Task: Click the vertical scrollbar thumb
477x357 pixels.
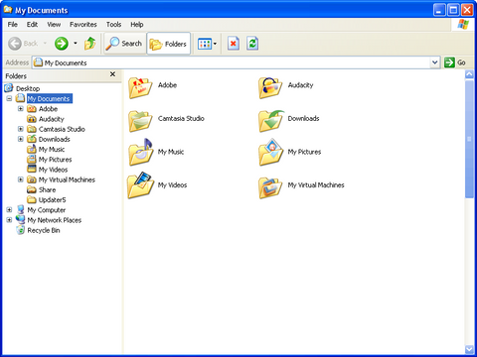Action: click(x=469, y=139)
